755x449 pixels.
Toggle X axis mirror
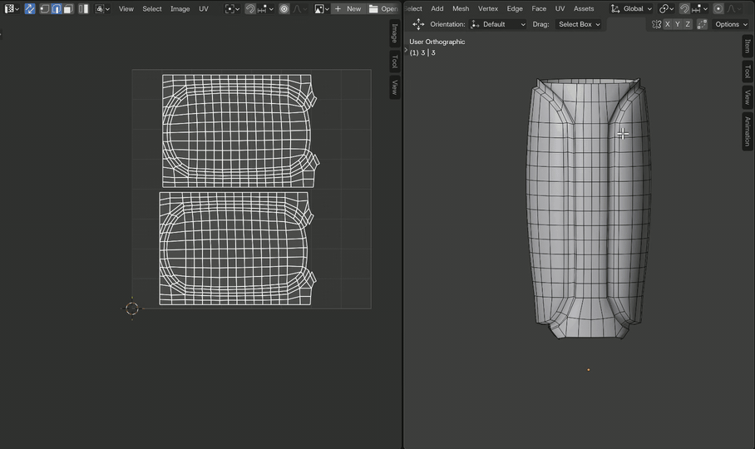(x=668, y=24)
